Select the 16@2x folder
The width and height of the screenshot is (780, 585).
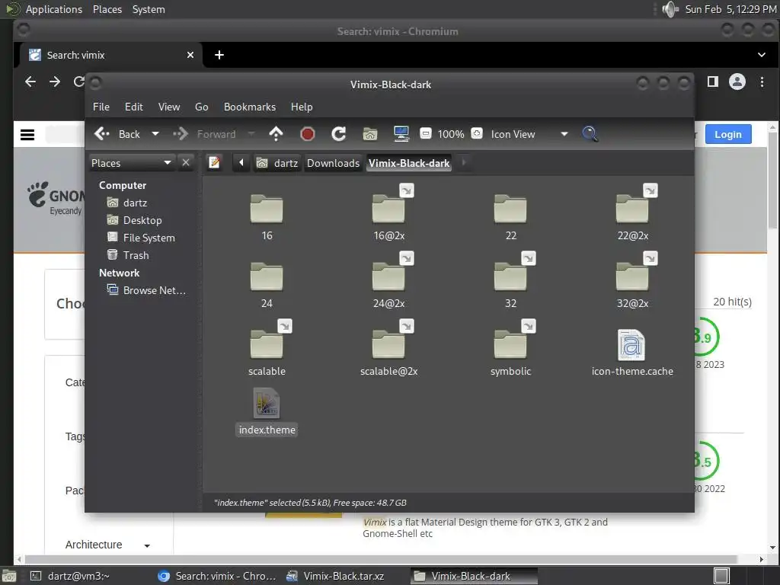pyautogui.click(x=388, y=209)
